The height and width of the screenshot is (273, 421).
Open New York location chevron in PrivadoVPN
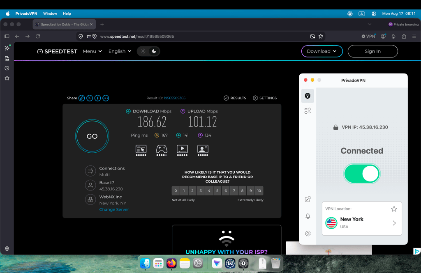394,223
